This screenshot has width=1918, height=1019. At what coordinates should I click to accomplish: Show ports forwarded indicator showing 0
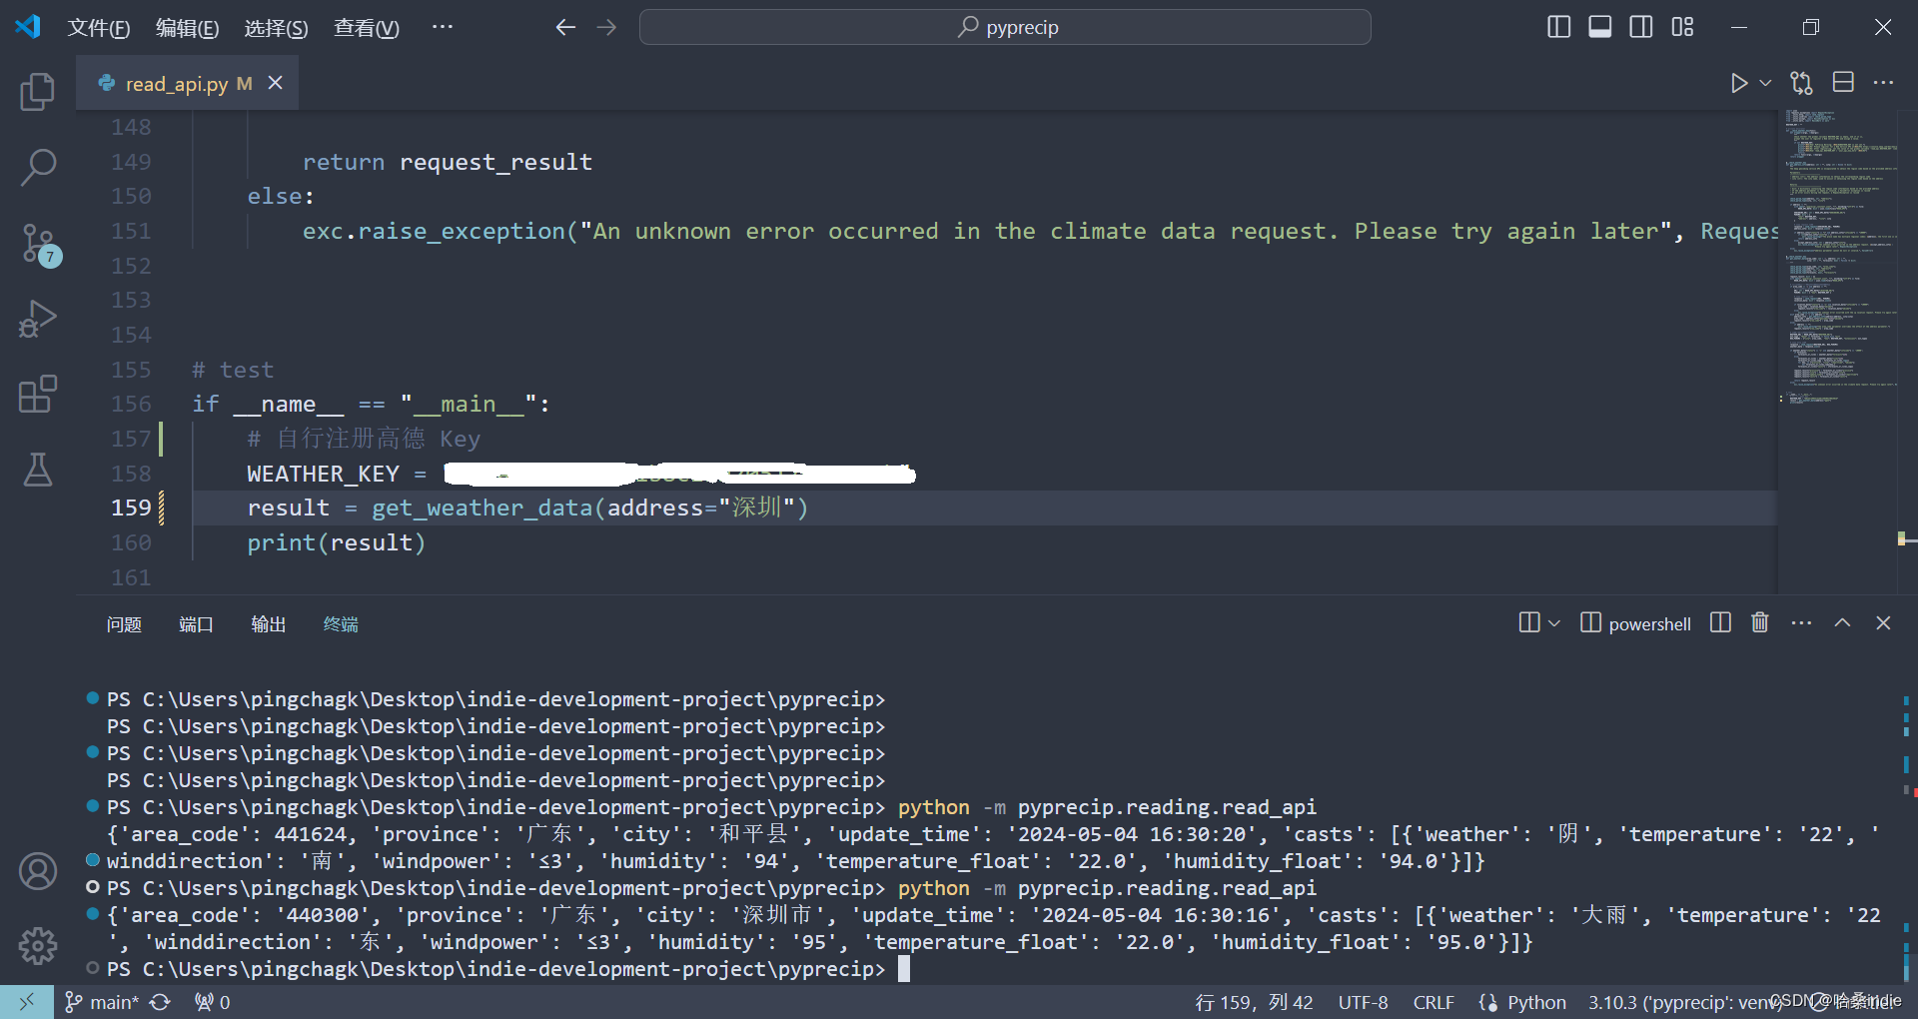(212, 1002)
